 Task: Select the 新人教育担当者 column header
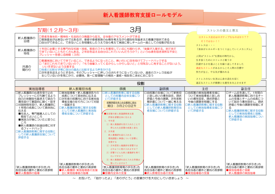pos(80,89)
